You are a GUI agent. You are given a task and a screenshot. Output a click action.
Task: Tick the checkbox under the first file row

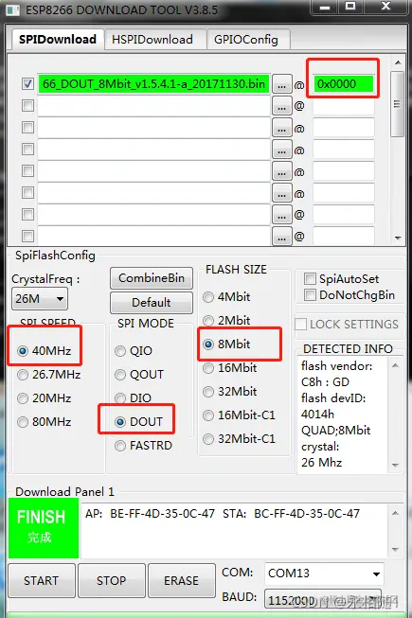point(27,106)
